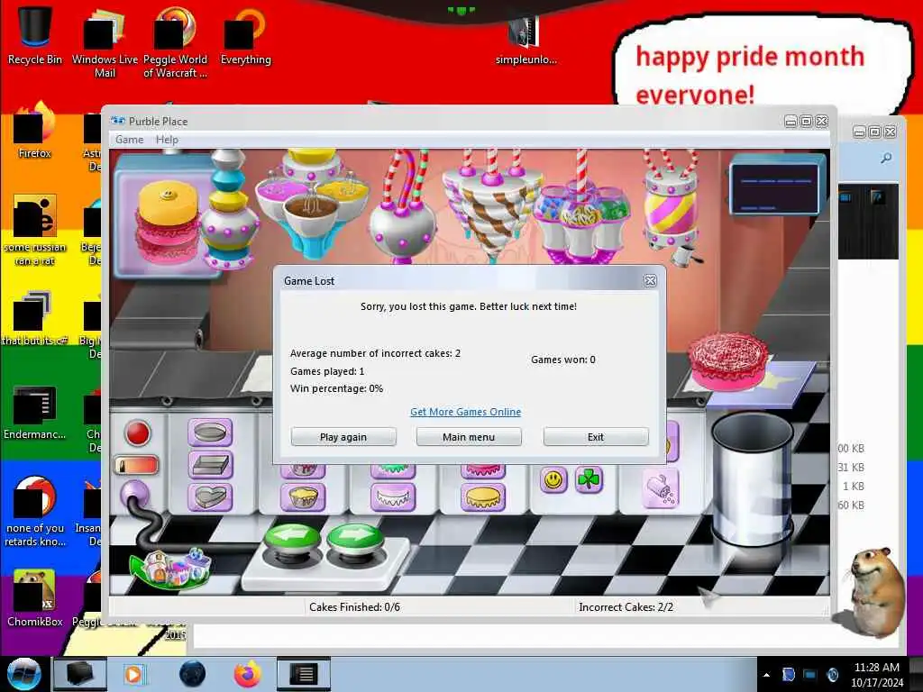This screenshot has height=692, width=923.
Task: Click the taskbar clock showing 11:28 AM
Action: (x=876, y=675)
